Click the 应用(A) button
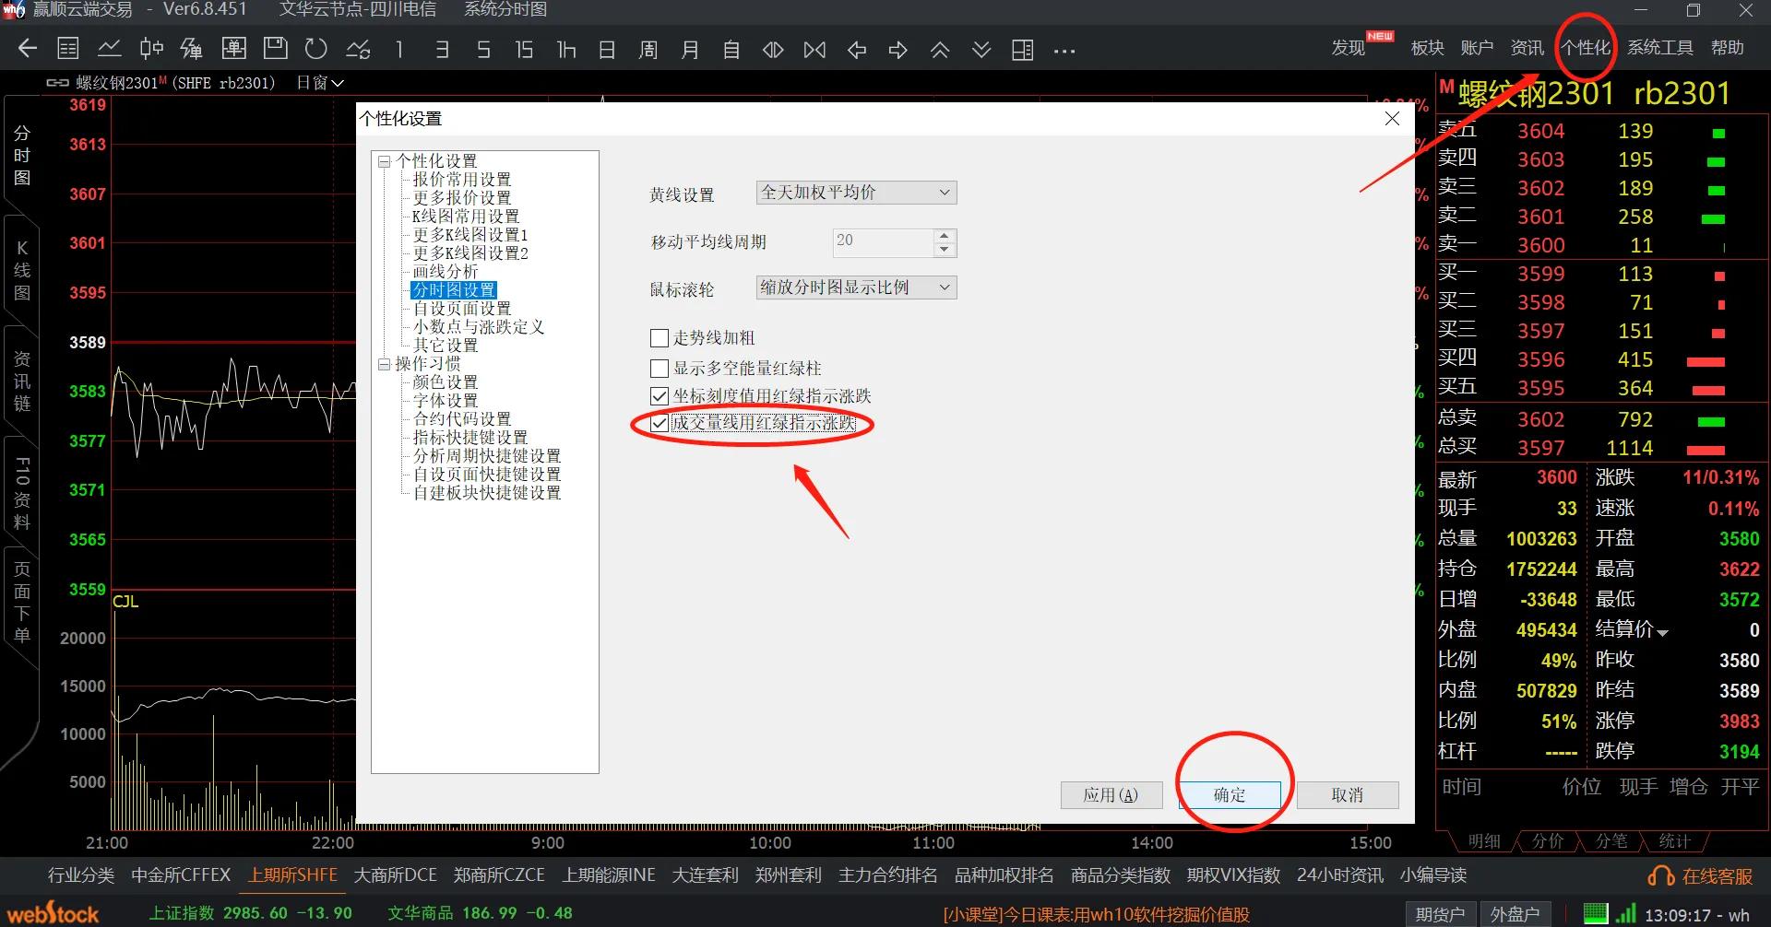The width and height of the screenshot is (1771, 927). point(1111,794)
